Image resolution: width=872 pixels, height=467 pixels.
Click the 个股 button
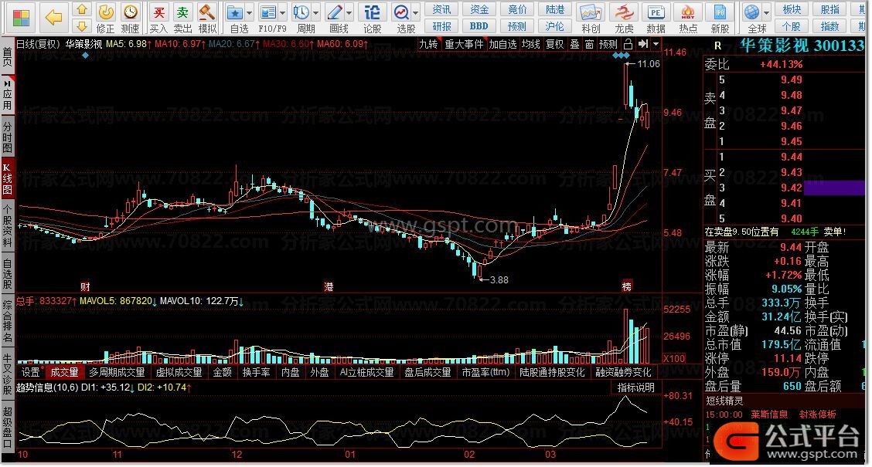coord(792,26)
